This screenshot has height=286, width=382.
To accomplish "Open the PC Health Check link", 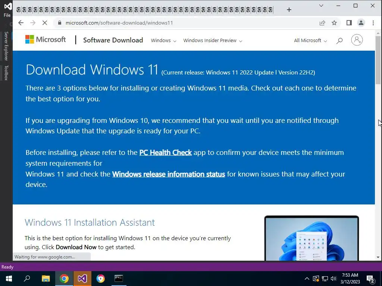I will point(165,152).
